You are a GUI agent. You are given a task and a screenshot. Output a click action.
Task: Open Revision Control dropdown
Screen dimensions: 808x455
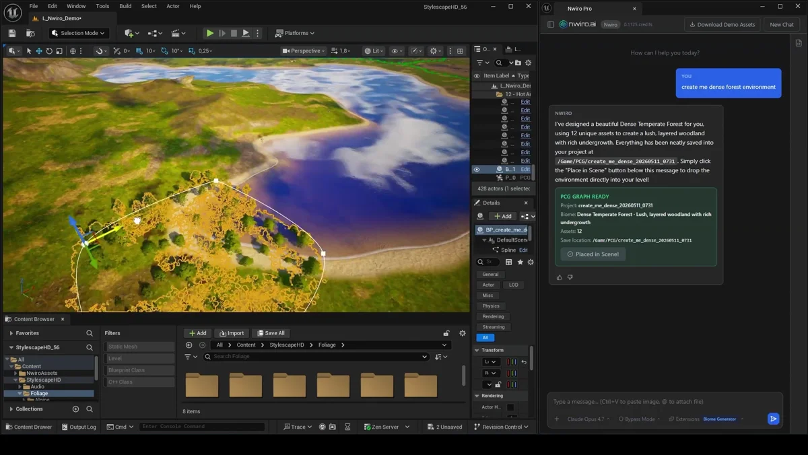pyautogui.click(x=501, y=427)
